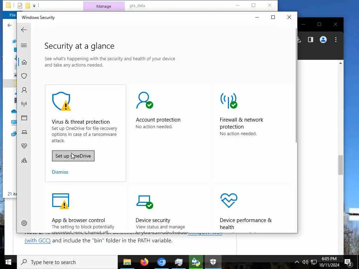Click the Device security tile icon
The image size is (359, 269).
click(145, 202)
